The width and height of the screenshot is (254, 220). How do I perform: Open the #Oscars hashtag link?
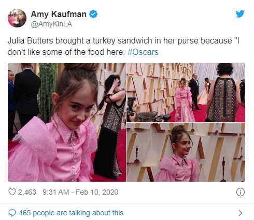[x=143, y=52]
